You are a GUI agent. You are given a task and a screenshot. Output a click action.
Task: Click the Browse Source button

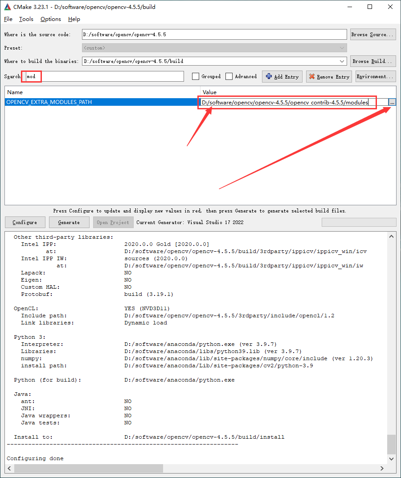coord(373,34)
